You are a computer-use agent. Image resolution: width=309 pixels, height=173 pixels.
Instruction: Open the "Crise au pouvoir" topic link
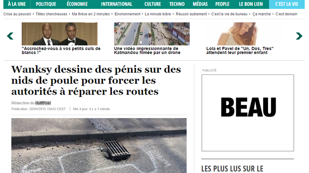[x=17, y=14]
